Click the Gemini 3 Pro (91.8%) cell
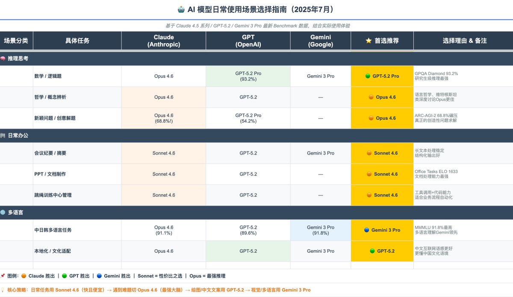This screenshot has width=513, height=297. point(321,230)
